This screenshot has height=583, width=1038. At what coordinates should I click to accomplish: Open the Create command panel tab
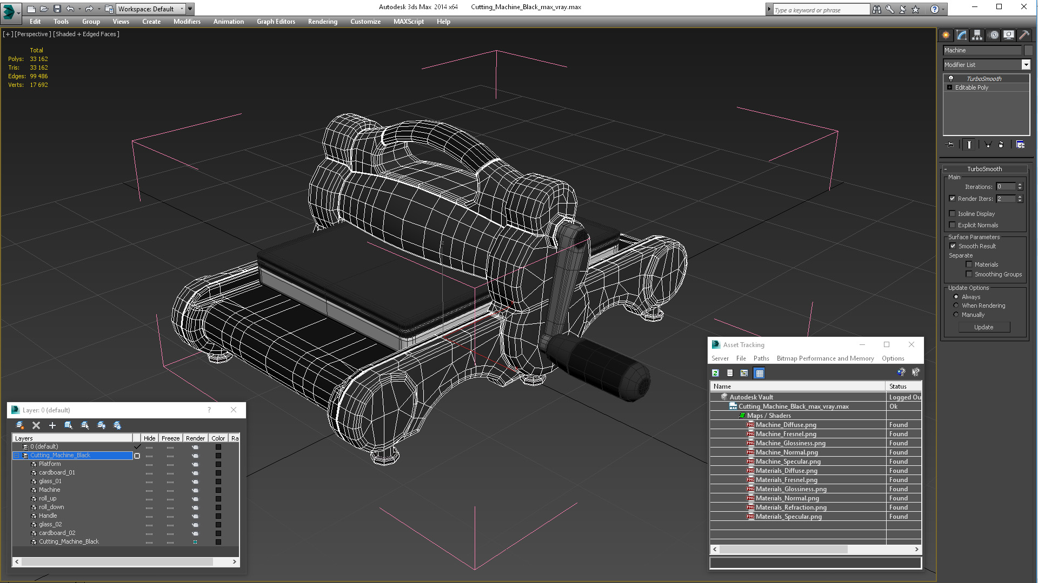pyautogui.click(x=946, y=35)
